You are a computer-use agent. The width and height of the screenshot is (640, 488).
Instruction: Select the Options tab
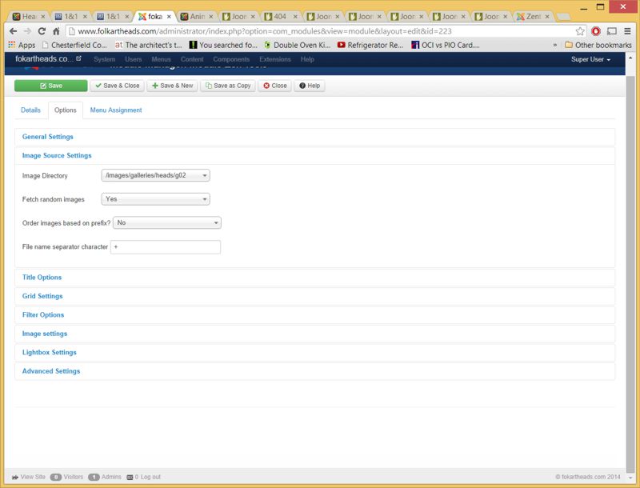66,110
